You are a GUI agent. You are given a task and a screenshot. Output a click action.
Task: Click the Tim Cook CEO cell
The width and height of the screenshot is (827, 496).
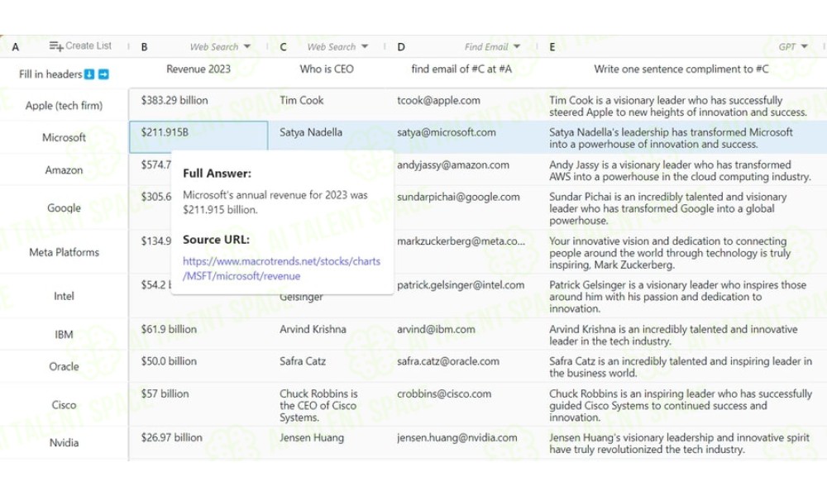tap(327, 105)
